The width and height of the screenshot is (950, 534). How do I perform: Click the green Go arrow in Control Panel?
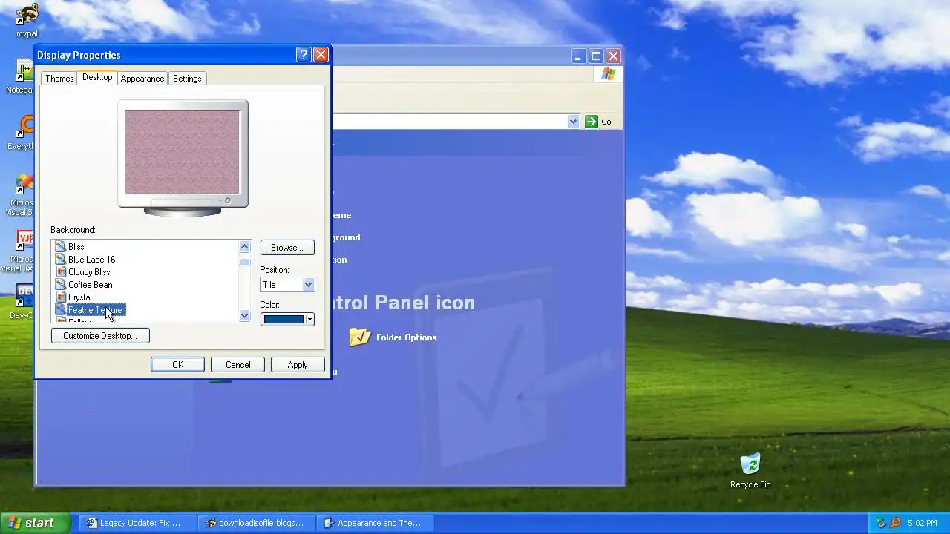592,122
